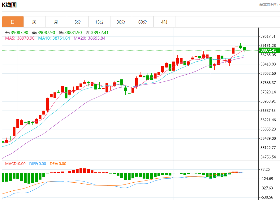
Task: Click the DEA:0.00 indicator label
Action: tap(58, 164)
